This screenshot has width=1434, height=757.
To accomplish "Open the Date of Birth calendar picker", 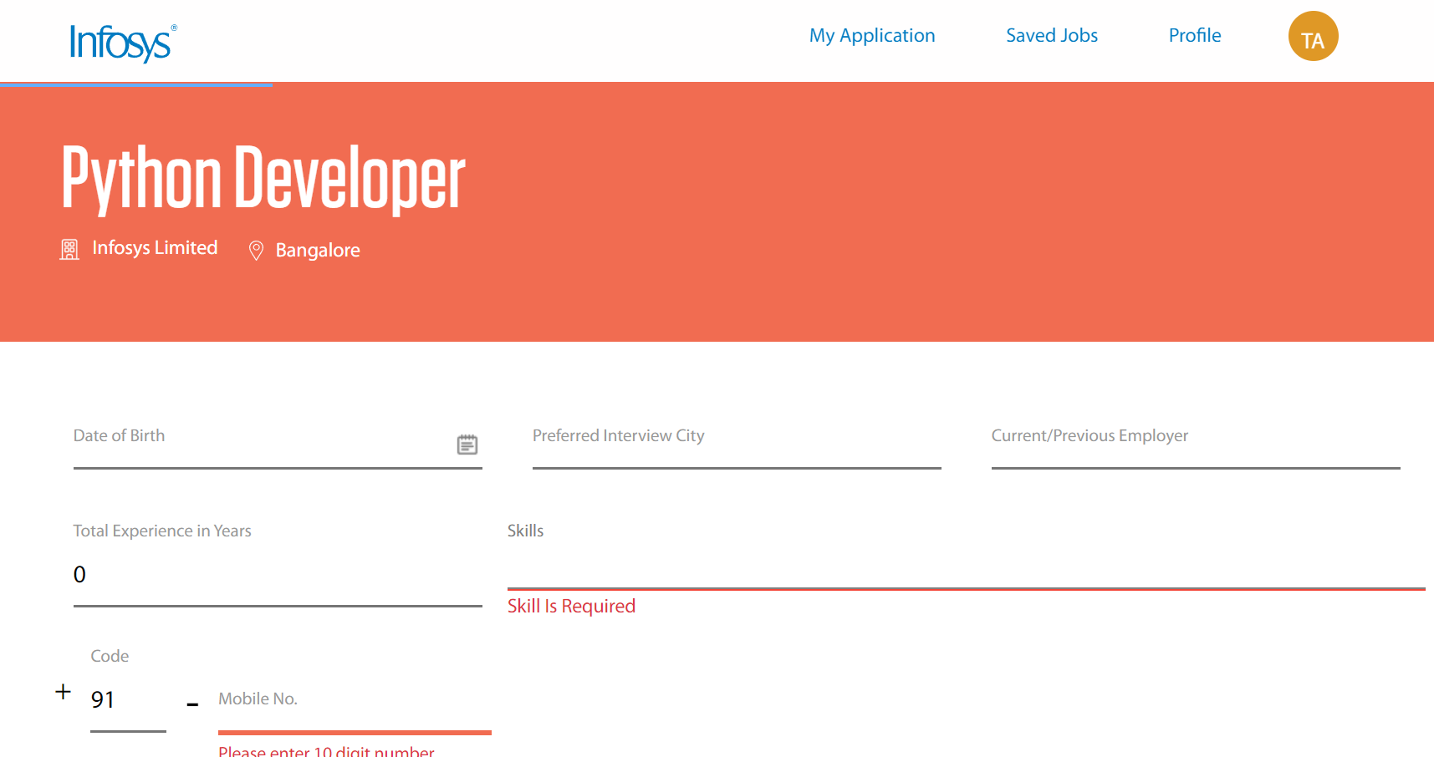I will [x=467, y=445].
